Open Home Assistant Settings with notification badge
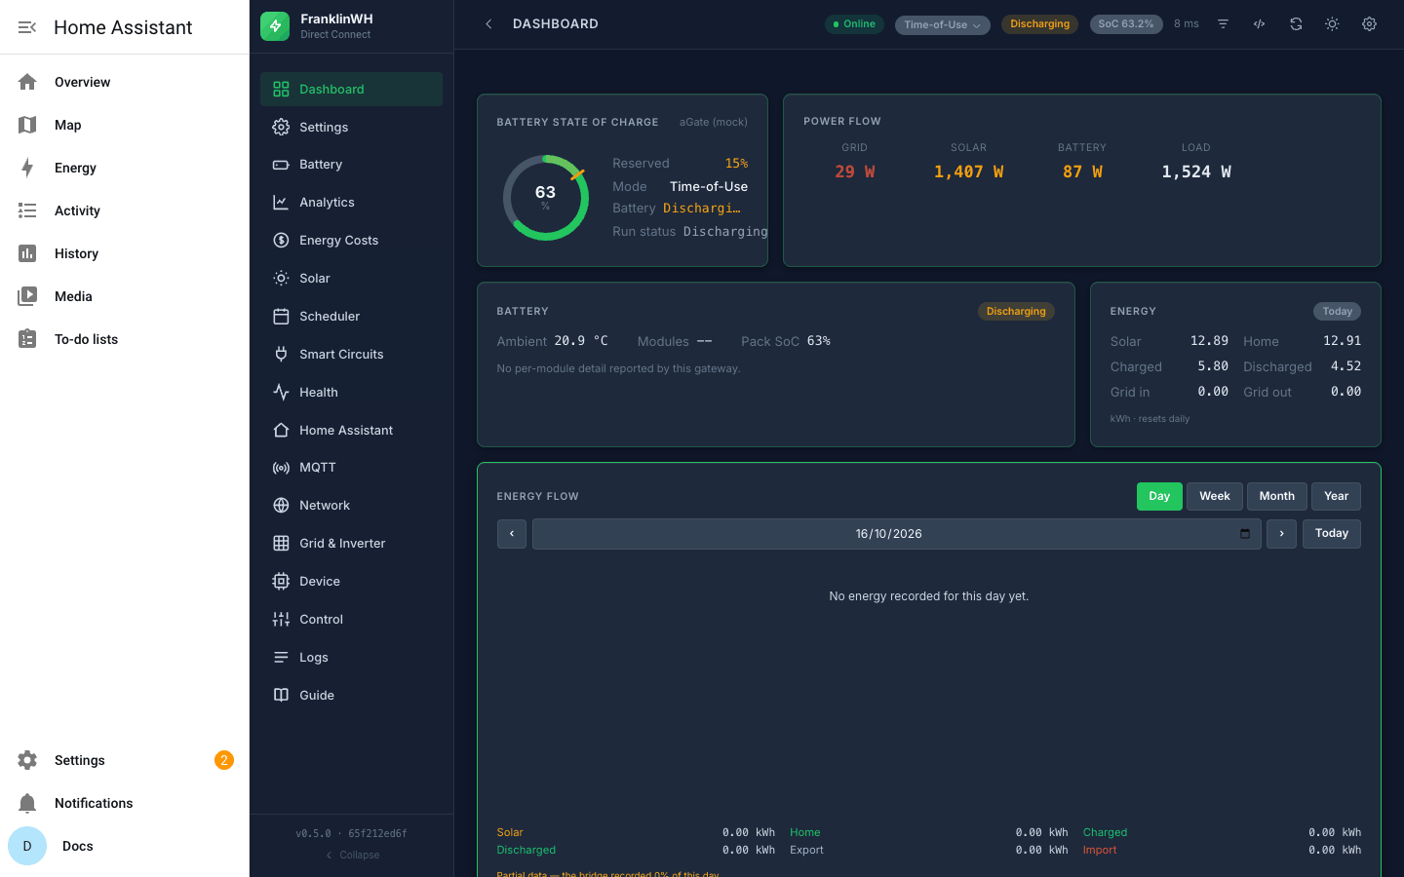Image resolution: width=1404 pixels, height=877 pixels. click(x=125, y=760)
